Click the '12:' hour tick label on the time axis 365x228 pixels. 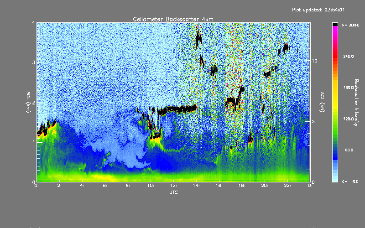coord(173,186)
